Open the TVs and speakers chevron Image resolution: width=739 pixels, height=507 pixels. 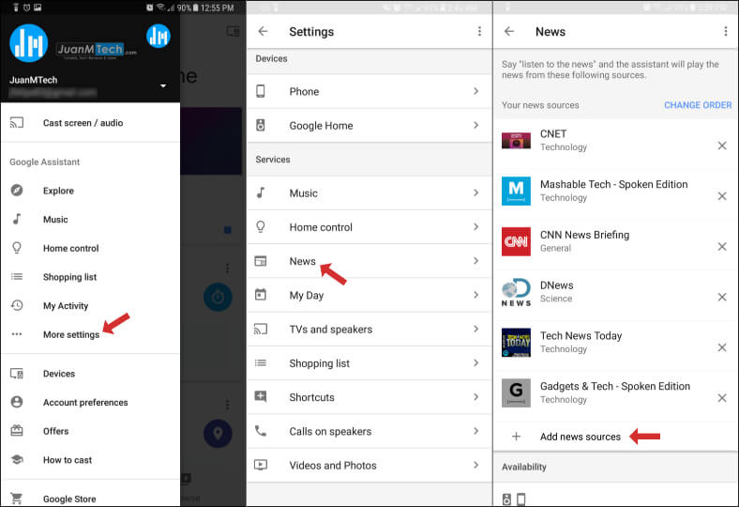tap(476, 329)
